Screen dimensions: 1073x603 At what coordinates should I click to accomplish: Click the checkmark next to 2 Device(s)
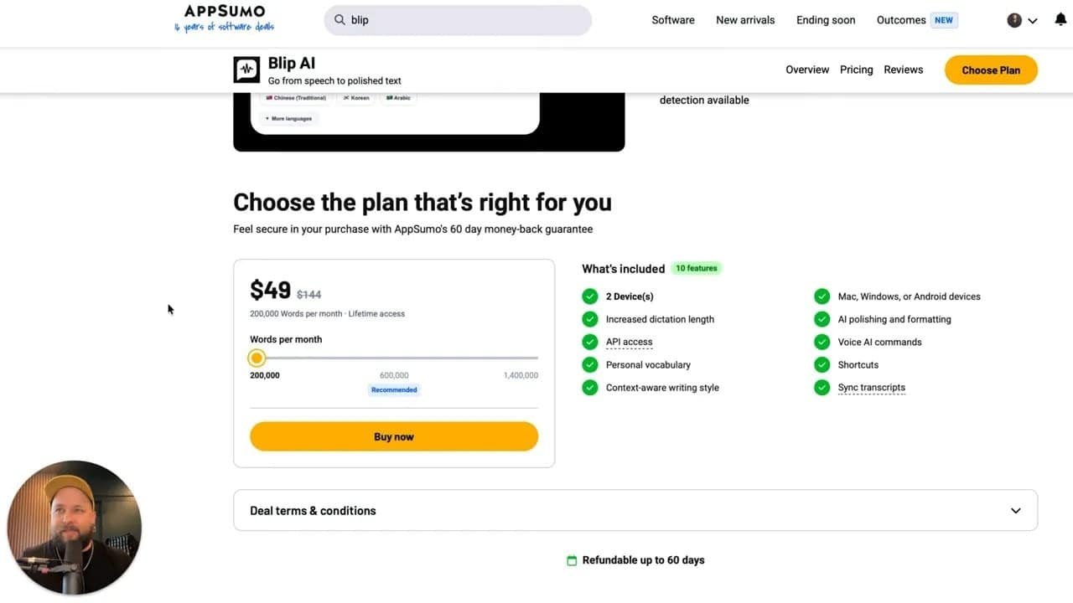tap(590, 296)
